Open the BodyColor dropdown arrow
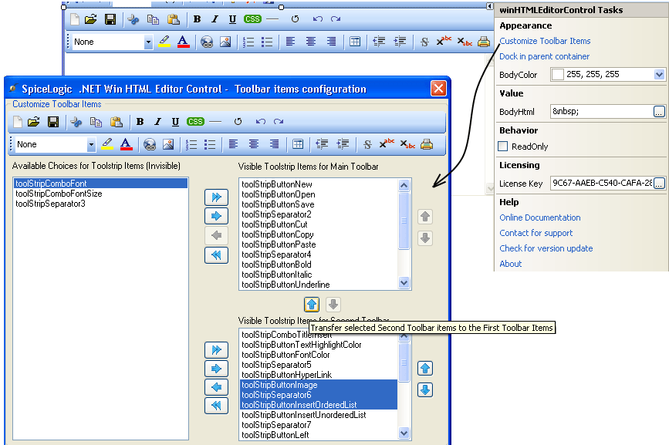 [659, 75]
